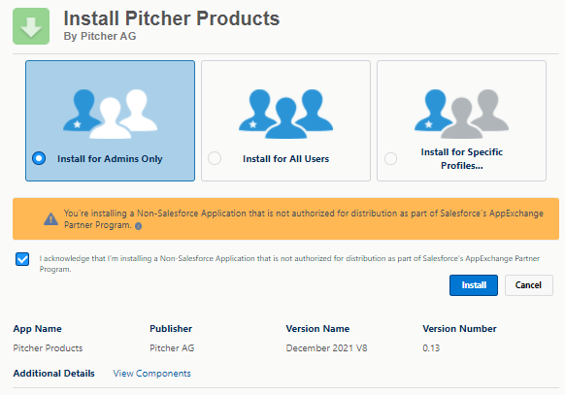Viewport: 565px width, 395px height.
Task: Click the Install for Admins Only label
Action: tap(110, 159)
